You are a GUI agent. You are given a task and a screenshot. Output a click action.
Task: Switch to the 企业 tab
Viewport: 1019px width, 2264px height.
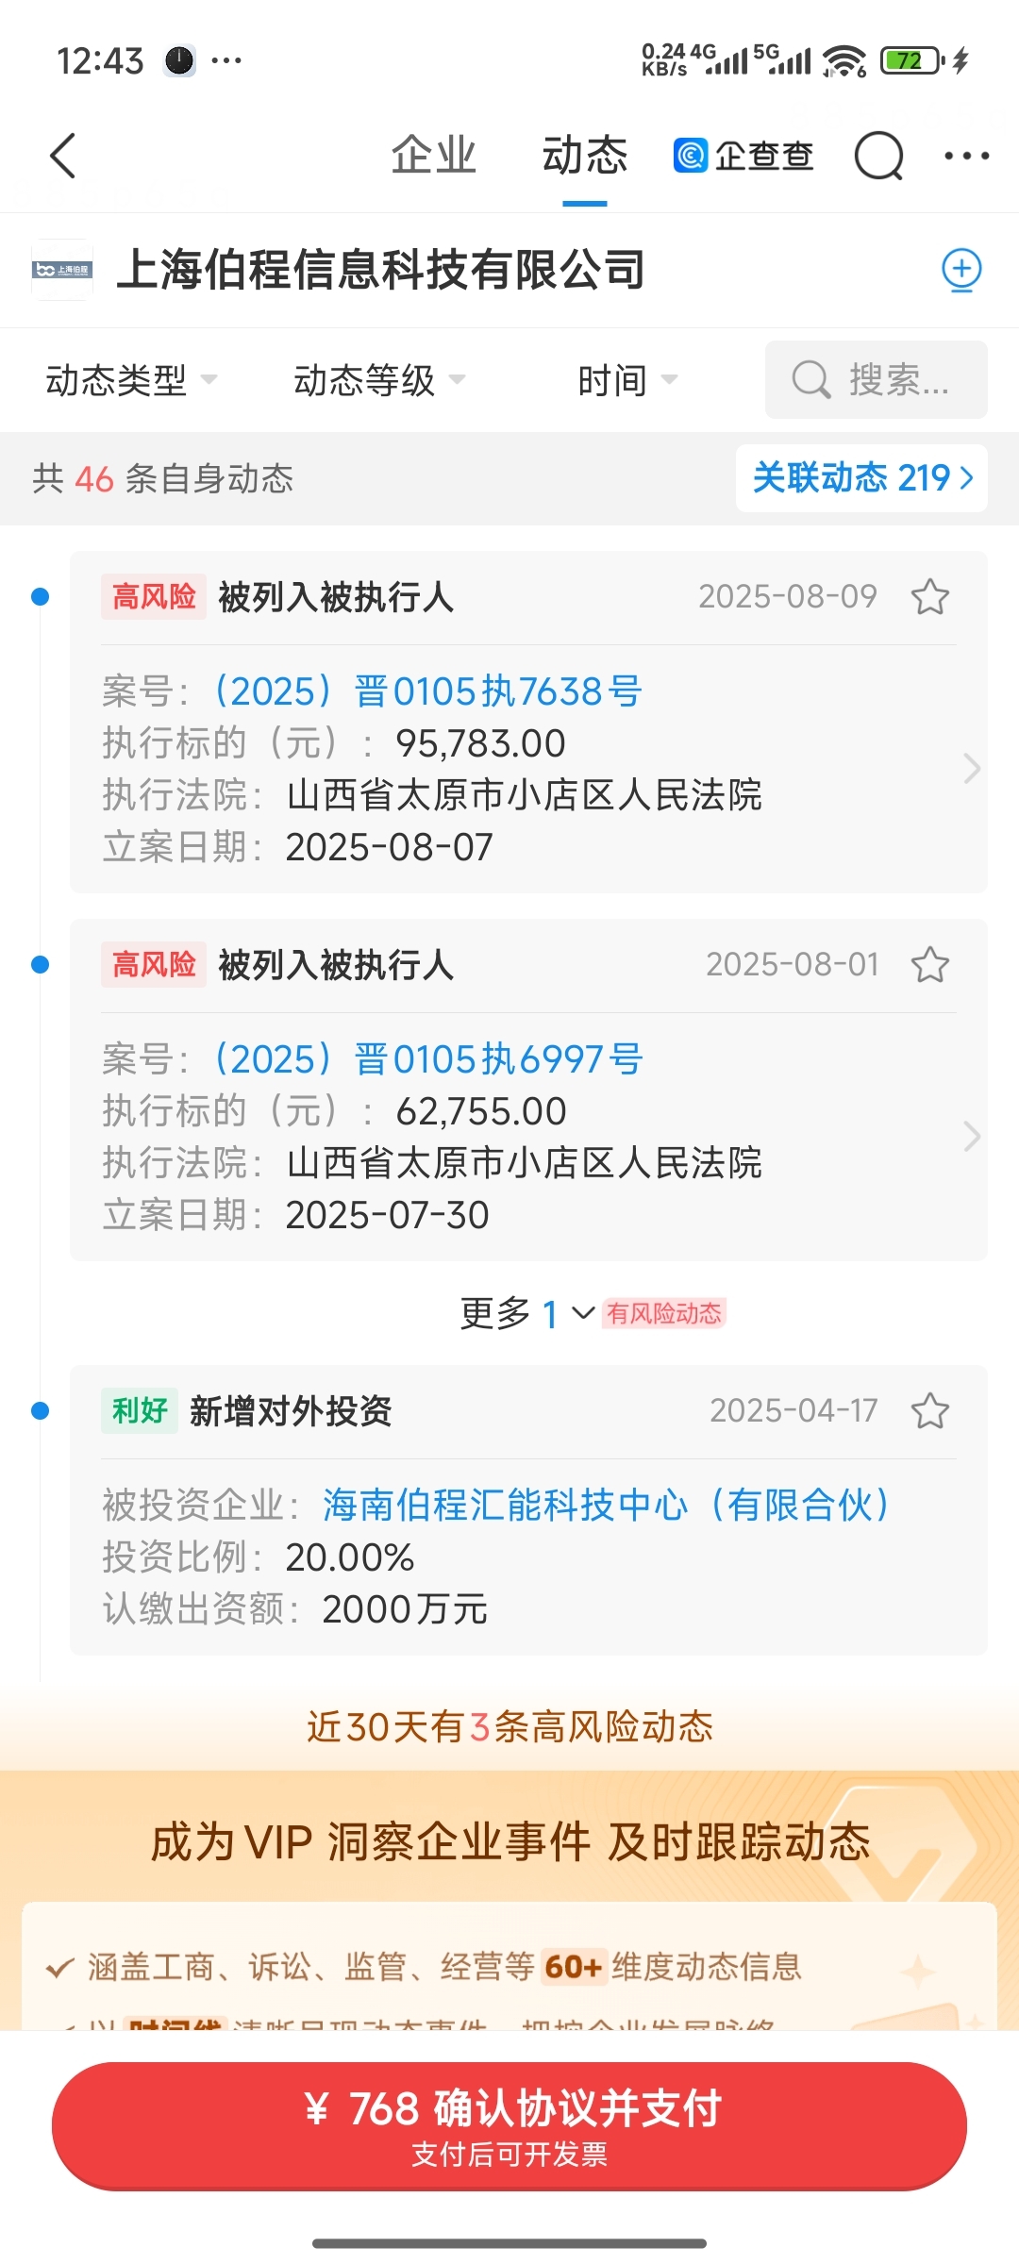[x=434, y=156]
